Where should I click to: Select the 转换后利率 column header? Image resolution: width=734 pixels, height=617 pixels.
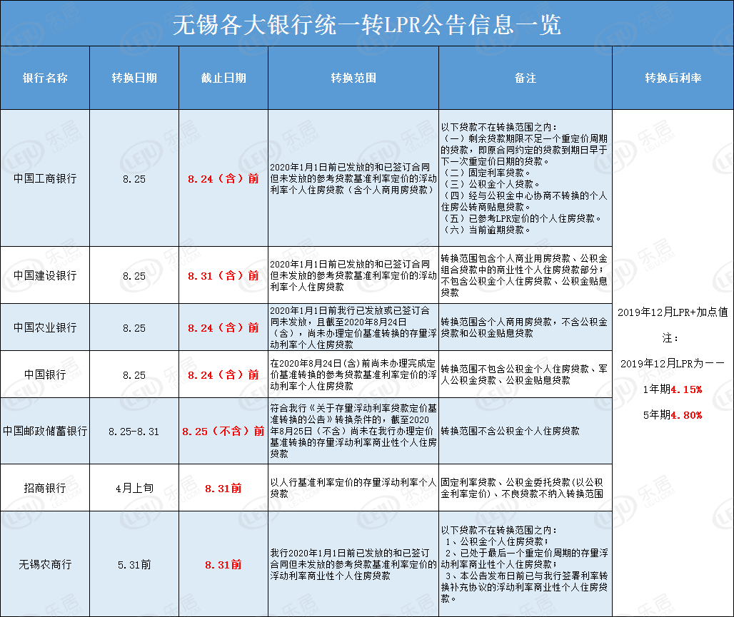pos(672,78)
